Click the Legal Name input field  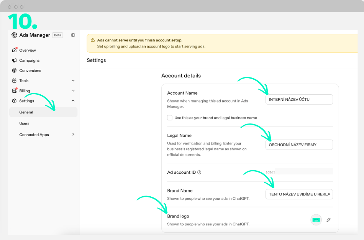pyautogui.click(x=299, y=145)
